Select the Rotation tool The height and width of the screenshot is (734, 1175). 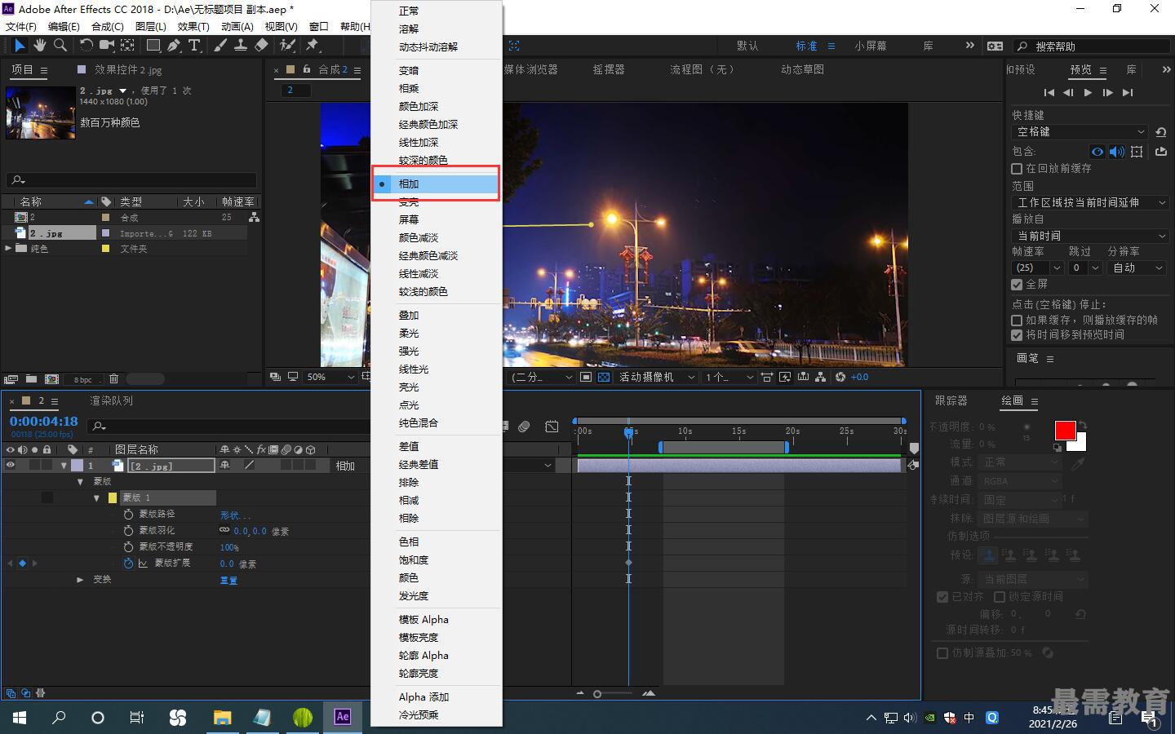pyautogui.click(x=86, y=46)
